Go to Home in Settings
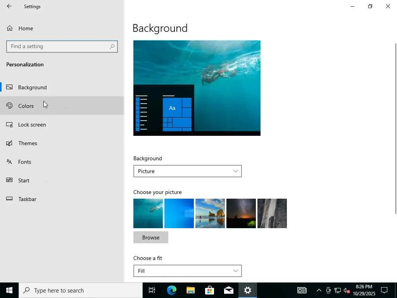The height and width of the screenshot is (298, 397). click(x=62, y=28)
